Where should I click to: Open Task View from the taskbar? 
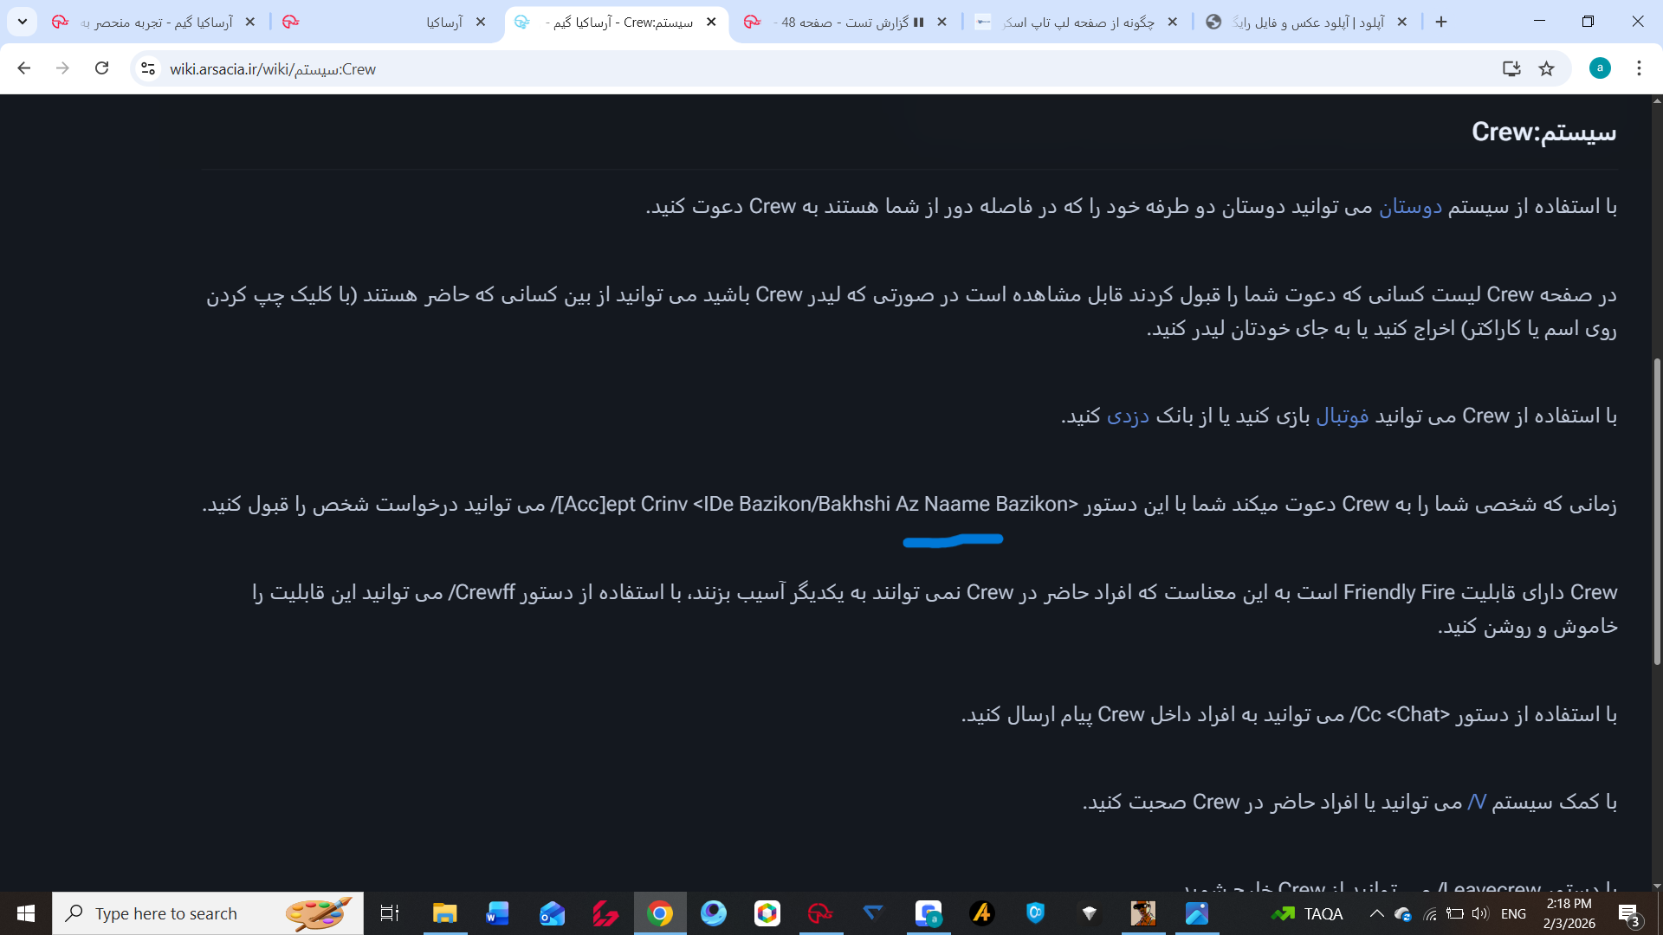coord(389,913)
